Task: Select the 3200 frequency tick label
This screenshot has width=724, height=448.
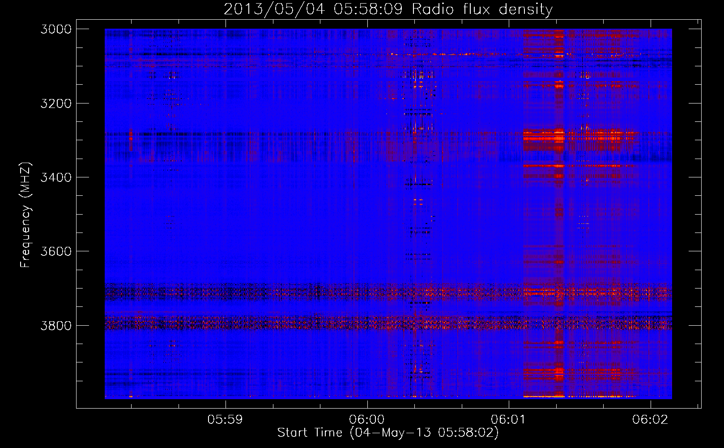Action: 56,103
